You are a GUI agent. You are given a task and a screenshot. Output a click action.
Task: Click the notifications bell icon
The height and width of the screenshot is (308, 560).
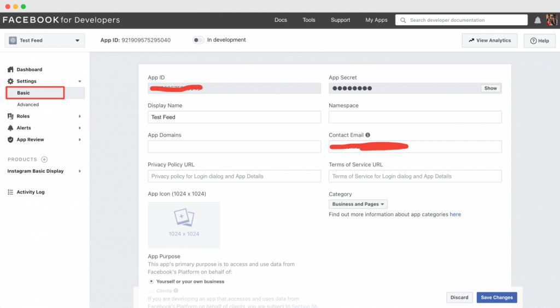point(538,20)
